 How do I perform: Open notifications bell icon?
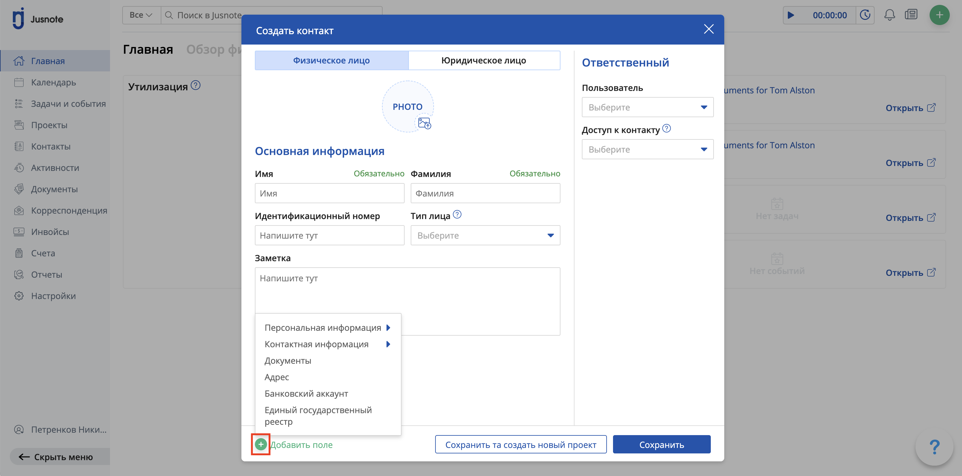click(x=889, y=15)
